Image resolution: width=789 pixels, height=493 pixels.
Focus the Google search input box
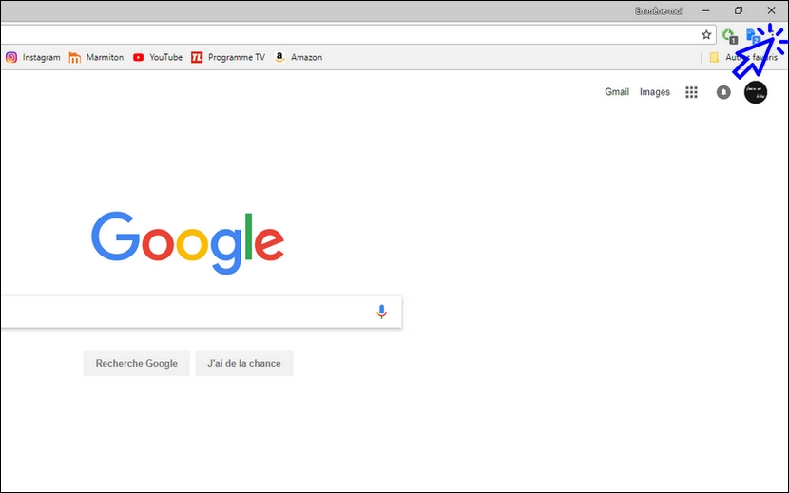[186, 312]
